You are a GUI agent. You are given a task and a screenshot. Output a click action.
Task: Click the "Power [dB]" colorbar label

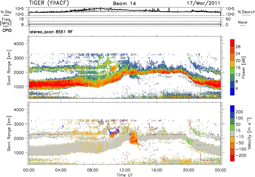[243, 67]
